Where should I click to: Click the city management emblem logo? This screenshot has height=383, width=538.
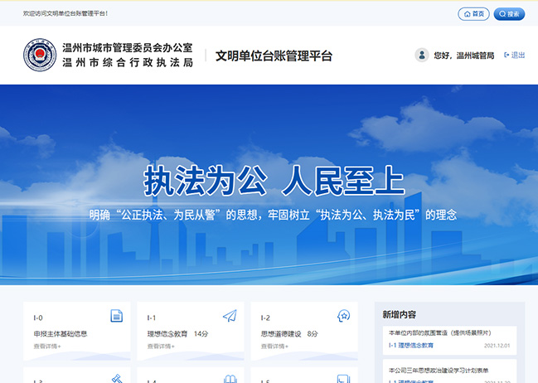click(x=40, y=55)
